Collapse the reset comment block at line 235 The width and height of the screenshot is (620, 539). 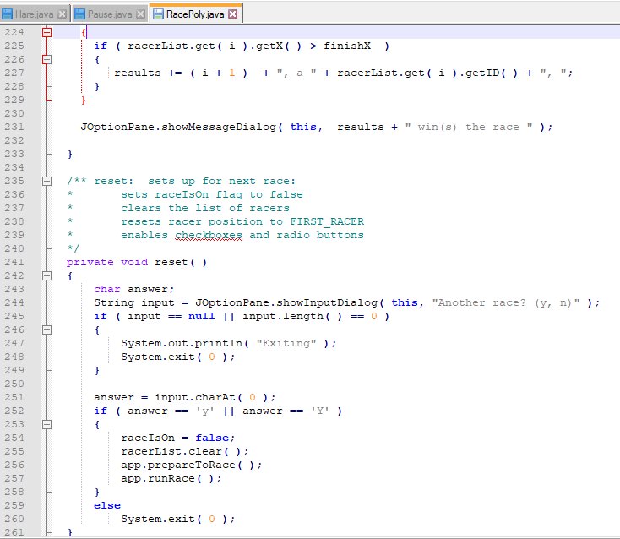[x=46, y=181]
